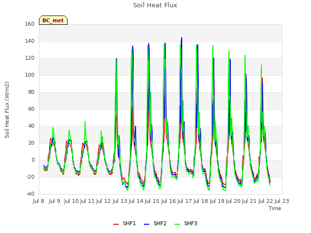This screenshot has height=233, width=311.
Task: Click the Jul 15 x-axis tick label
Action: pos(152,201)
